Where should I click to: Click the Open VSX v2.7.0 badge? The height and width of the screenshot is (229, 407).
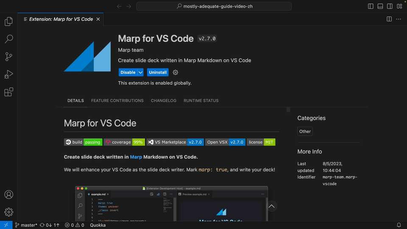pyautogui.click(x=225, y=142)
